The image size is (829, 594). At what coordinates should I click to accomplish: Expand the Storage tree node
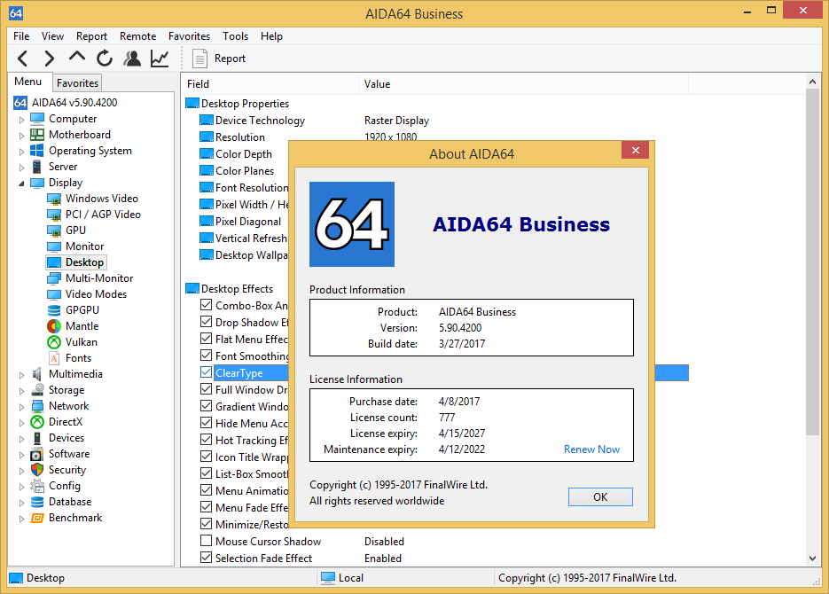coord(21,391)
